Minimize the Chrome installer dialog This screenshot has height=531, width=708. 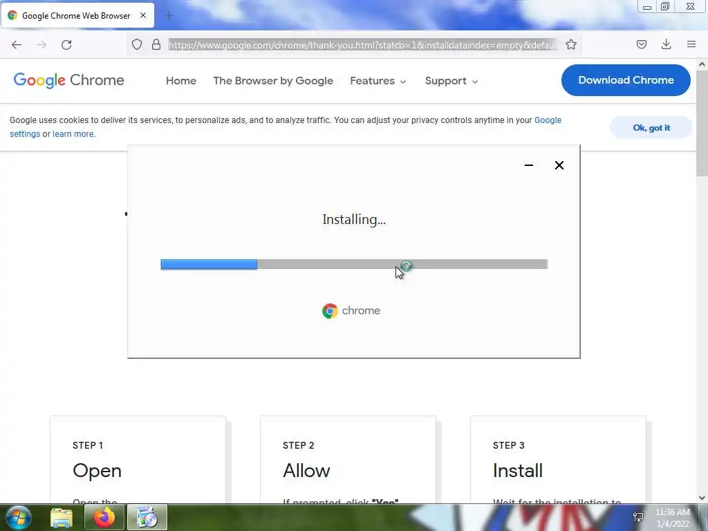(529, 165)
